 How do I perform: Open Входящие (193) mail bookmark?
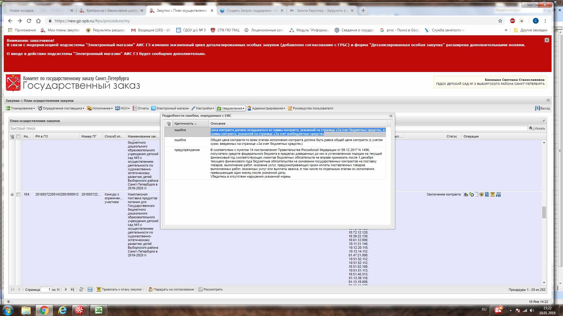(x=151, y=30)
